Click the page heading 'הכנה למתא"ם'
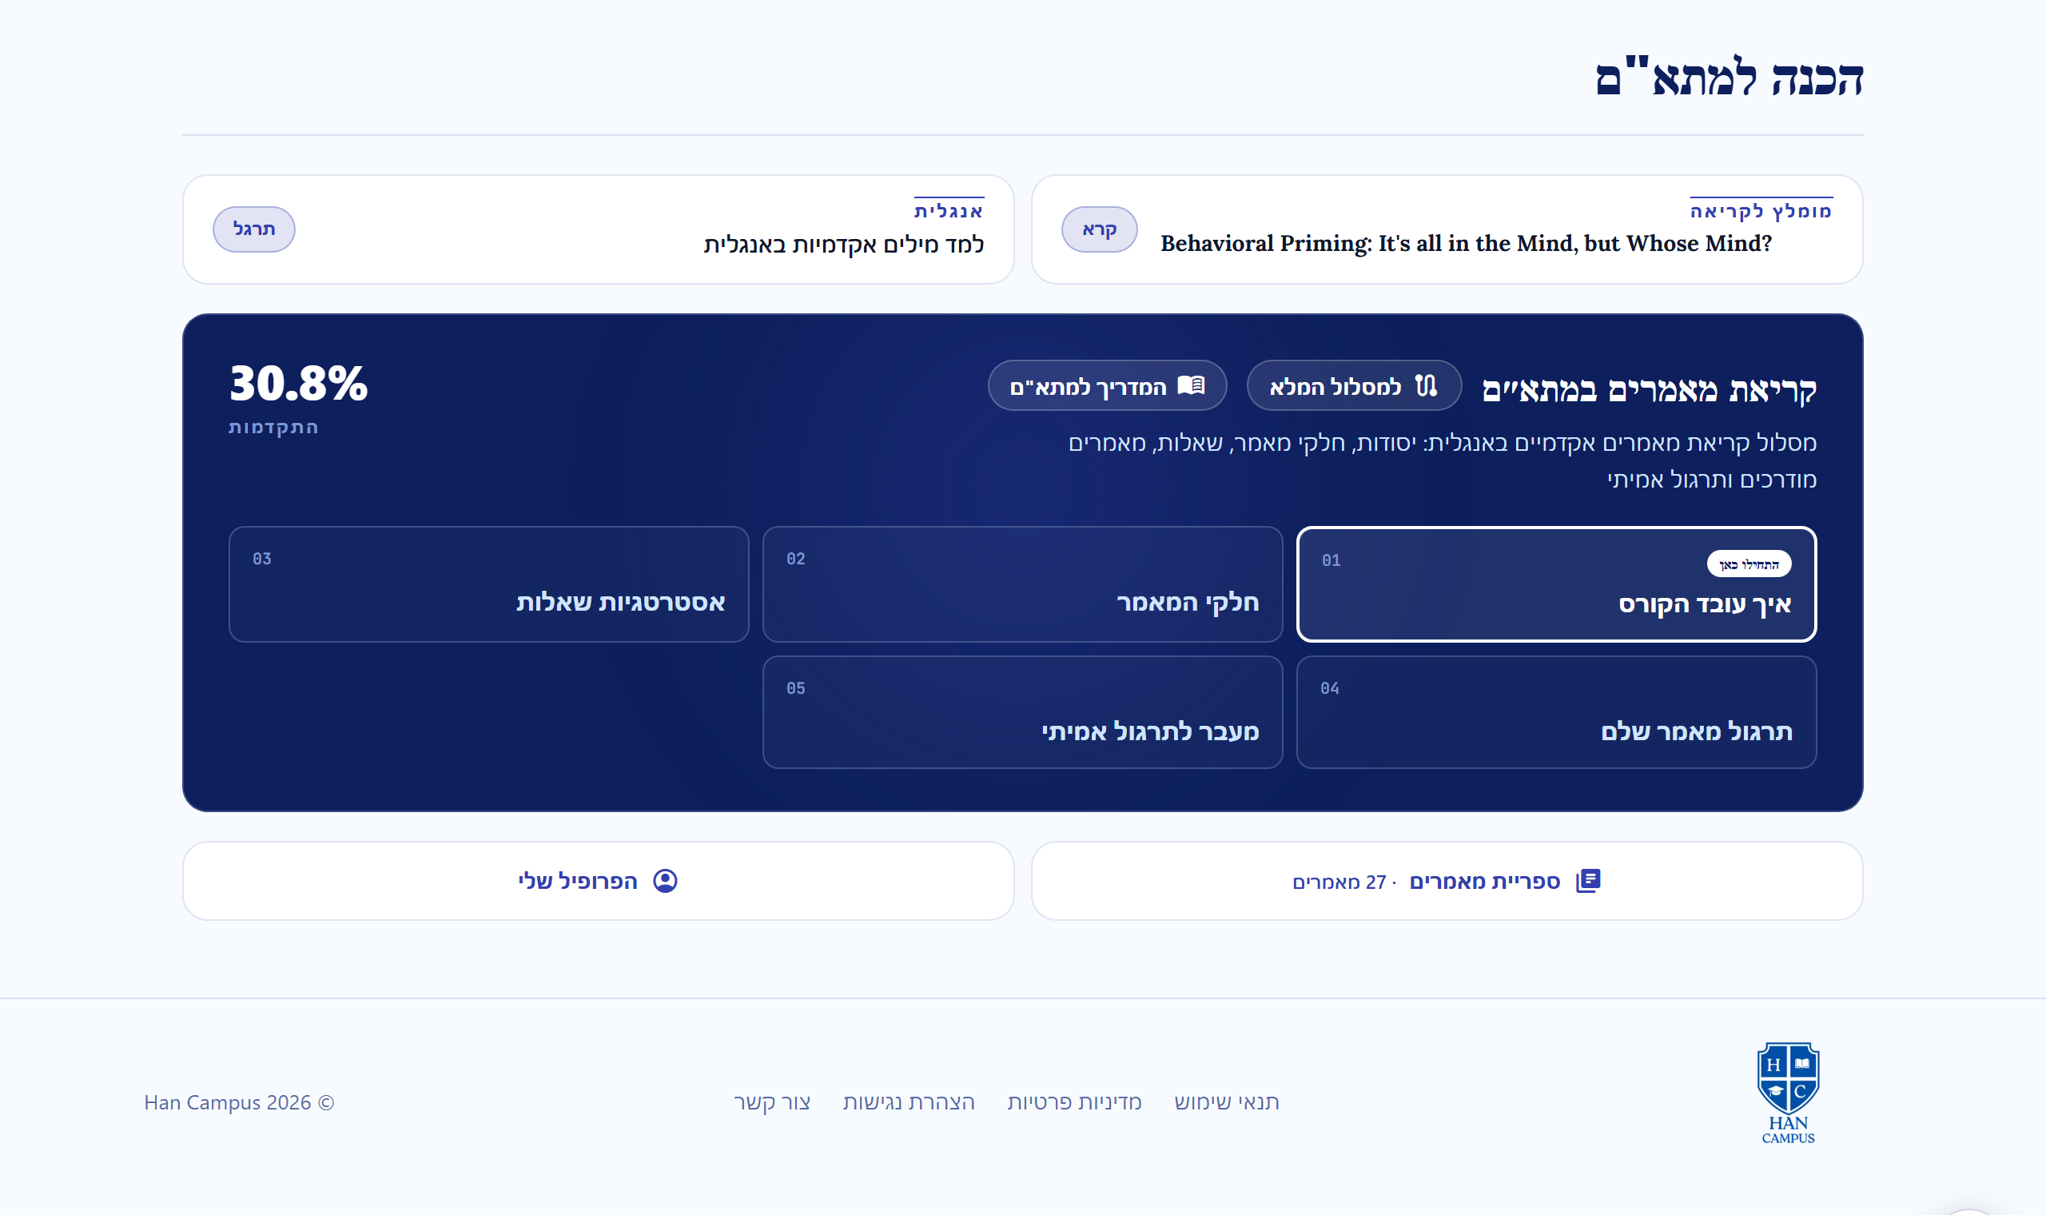Image resolution: width=2046 pixels, height=1215 pixels. click(1729, 78)
